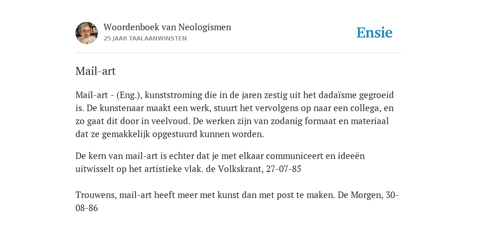Open the Woordenboek van Neologismen title
The image size is (477, 238).
tap(167, 27)
